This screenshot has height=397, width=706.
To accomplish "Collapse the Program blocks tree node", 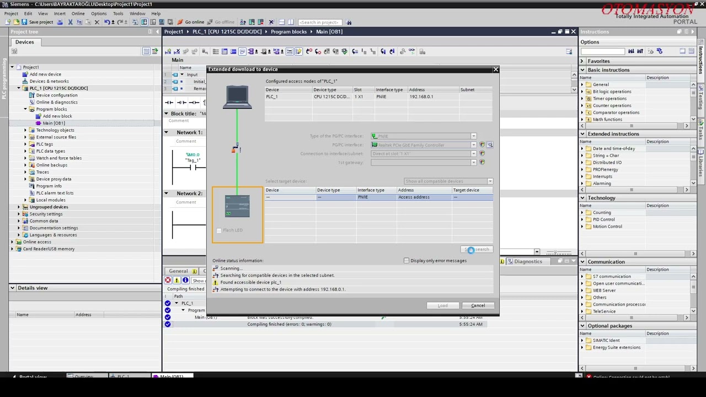I will pos(25,109).
